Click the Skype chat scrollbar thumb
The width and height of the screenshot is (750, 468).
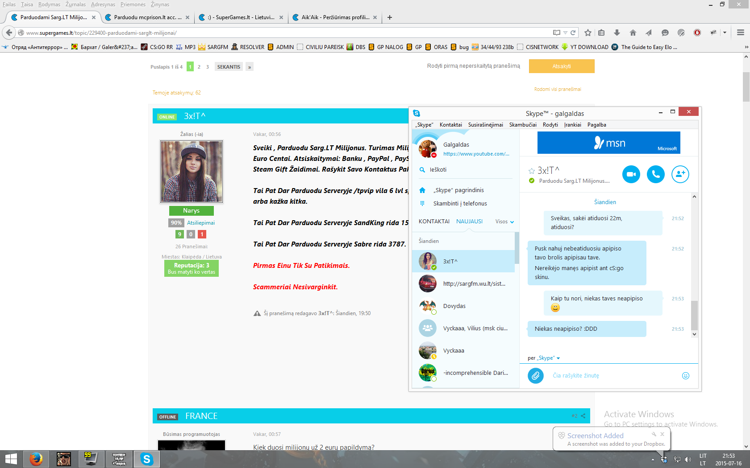pyautogui.click(x=694, y=315)
